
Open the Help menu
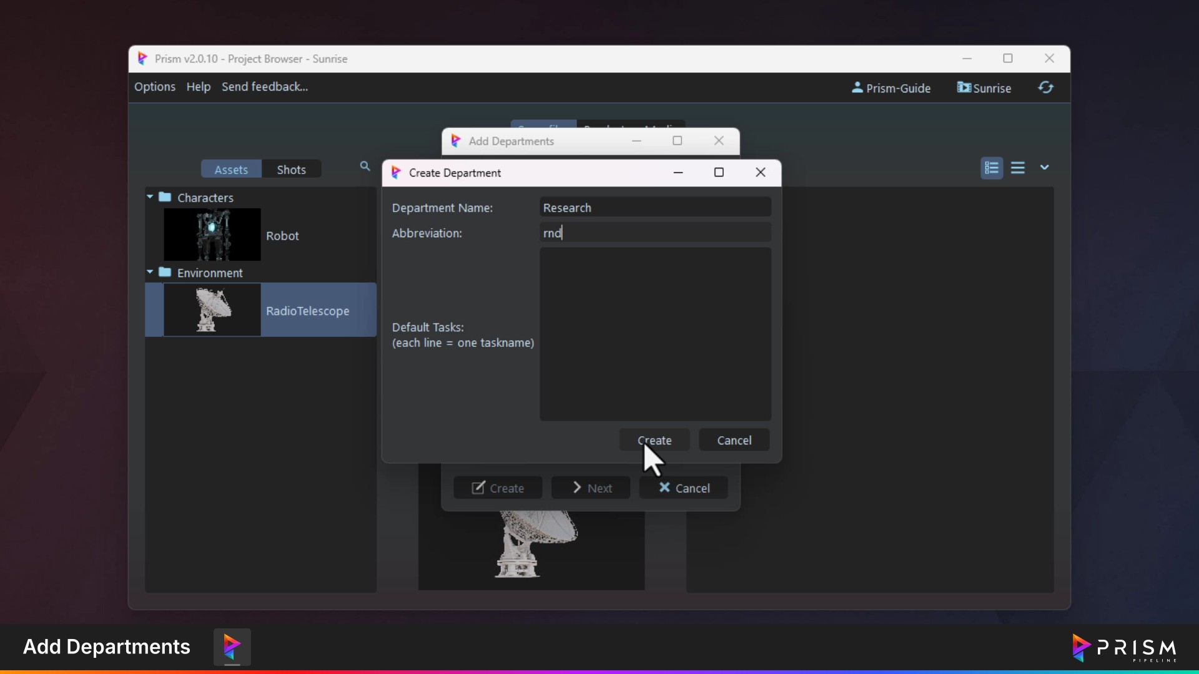pos(198,87)
